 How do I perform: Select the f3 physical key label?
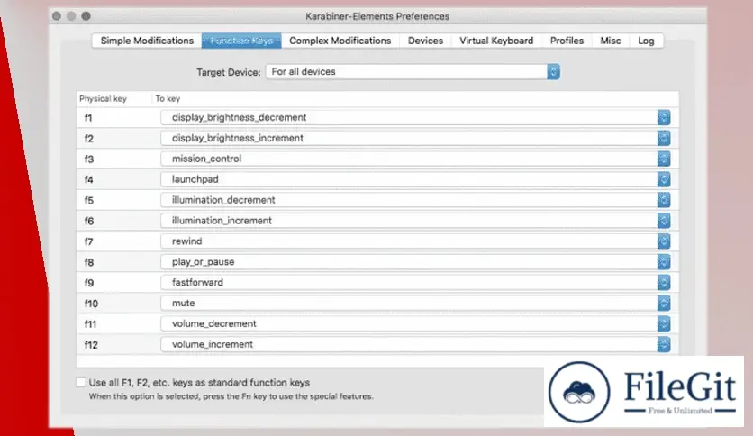[89, 159]
